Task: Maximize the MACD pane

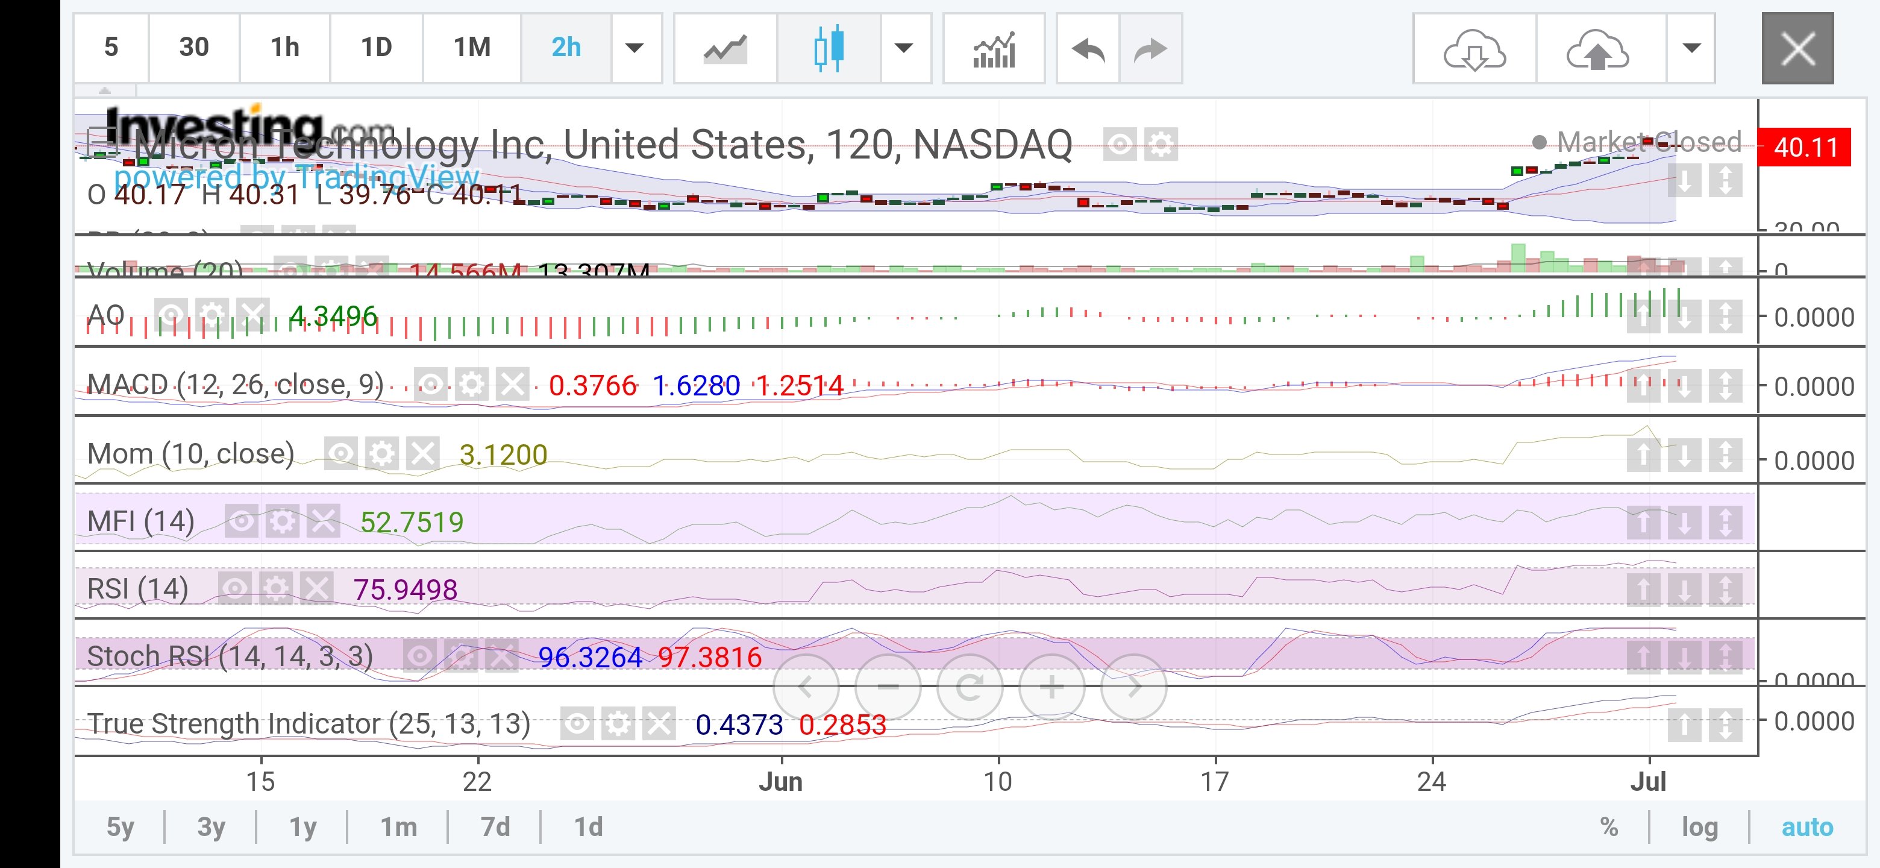Action: 1725,385
